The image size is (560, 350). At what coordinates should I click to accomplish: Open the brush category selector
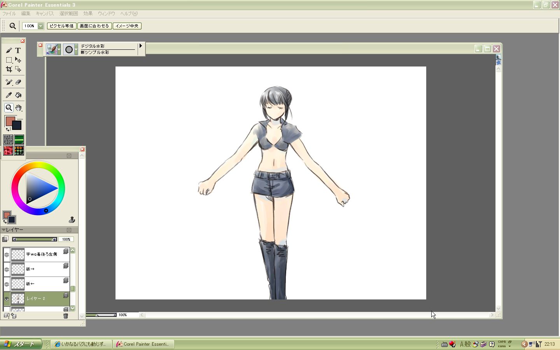pyautogui.click(x=53, y=49)
